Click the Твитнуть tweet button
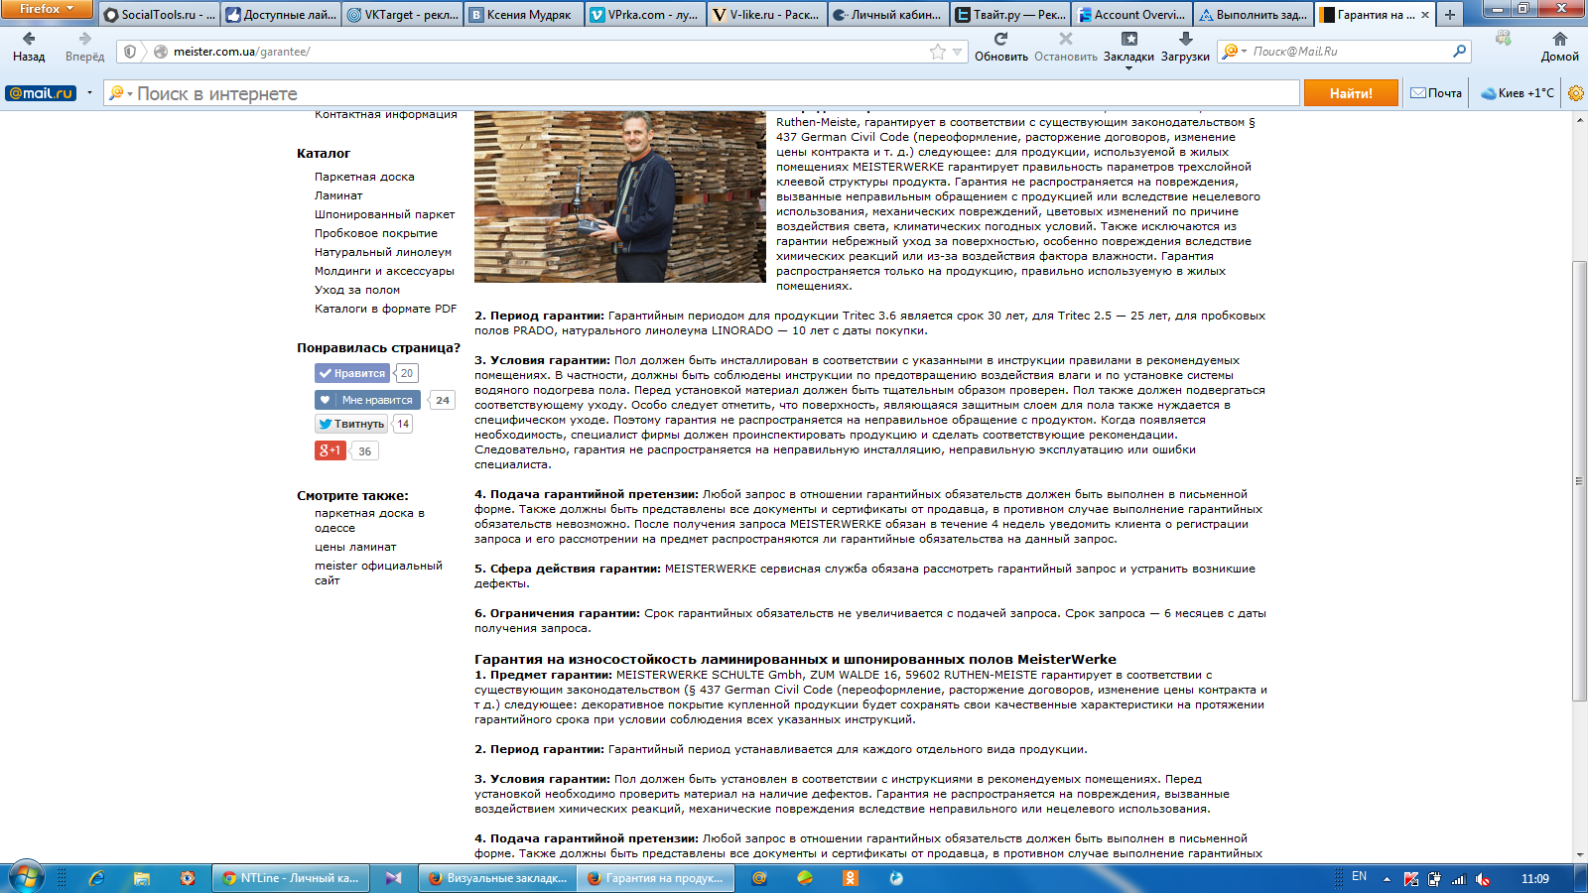Screen dimensions: 1588x893 click(x=351, y=424)
